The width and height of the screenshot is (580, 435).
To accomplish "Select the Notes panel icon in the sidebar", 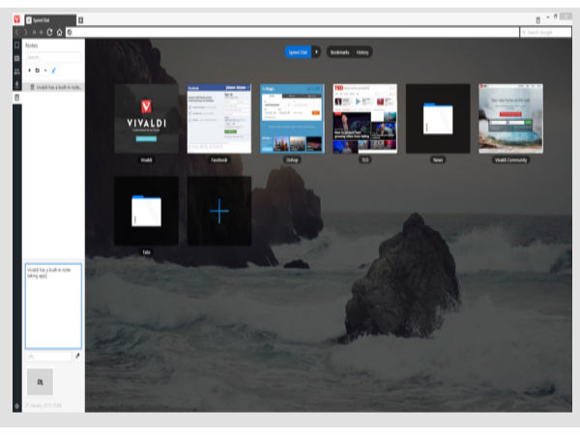I will click(16, 98).
